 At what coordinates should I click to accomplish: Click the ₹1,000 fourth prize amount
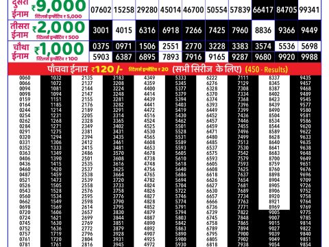pyautogui.click(x=59, y=49)
